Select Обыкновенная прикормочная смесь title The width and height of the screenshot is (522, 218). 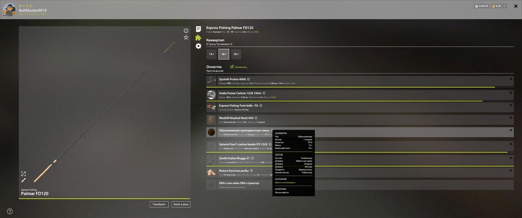pos(244,130)
